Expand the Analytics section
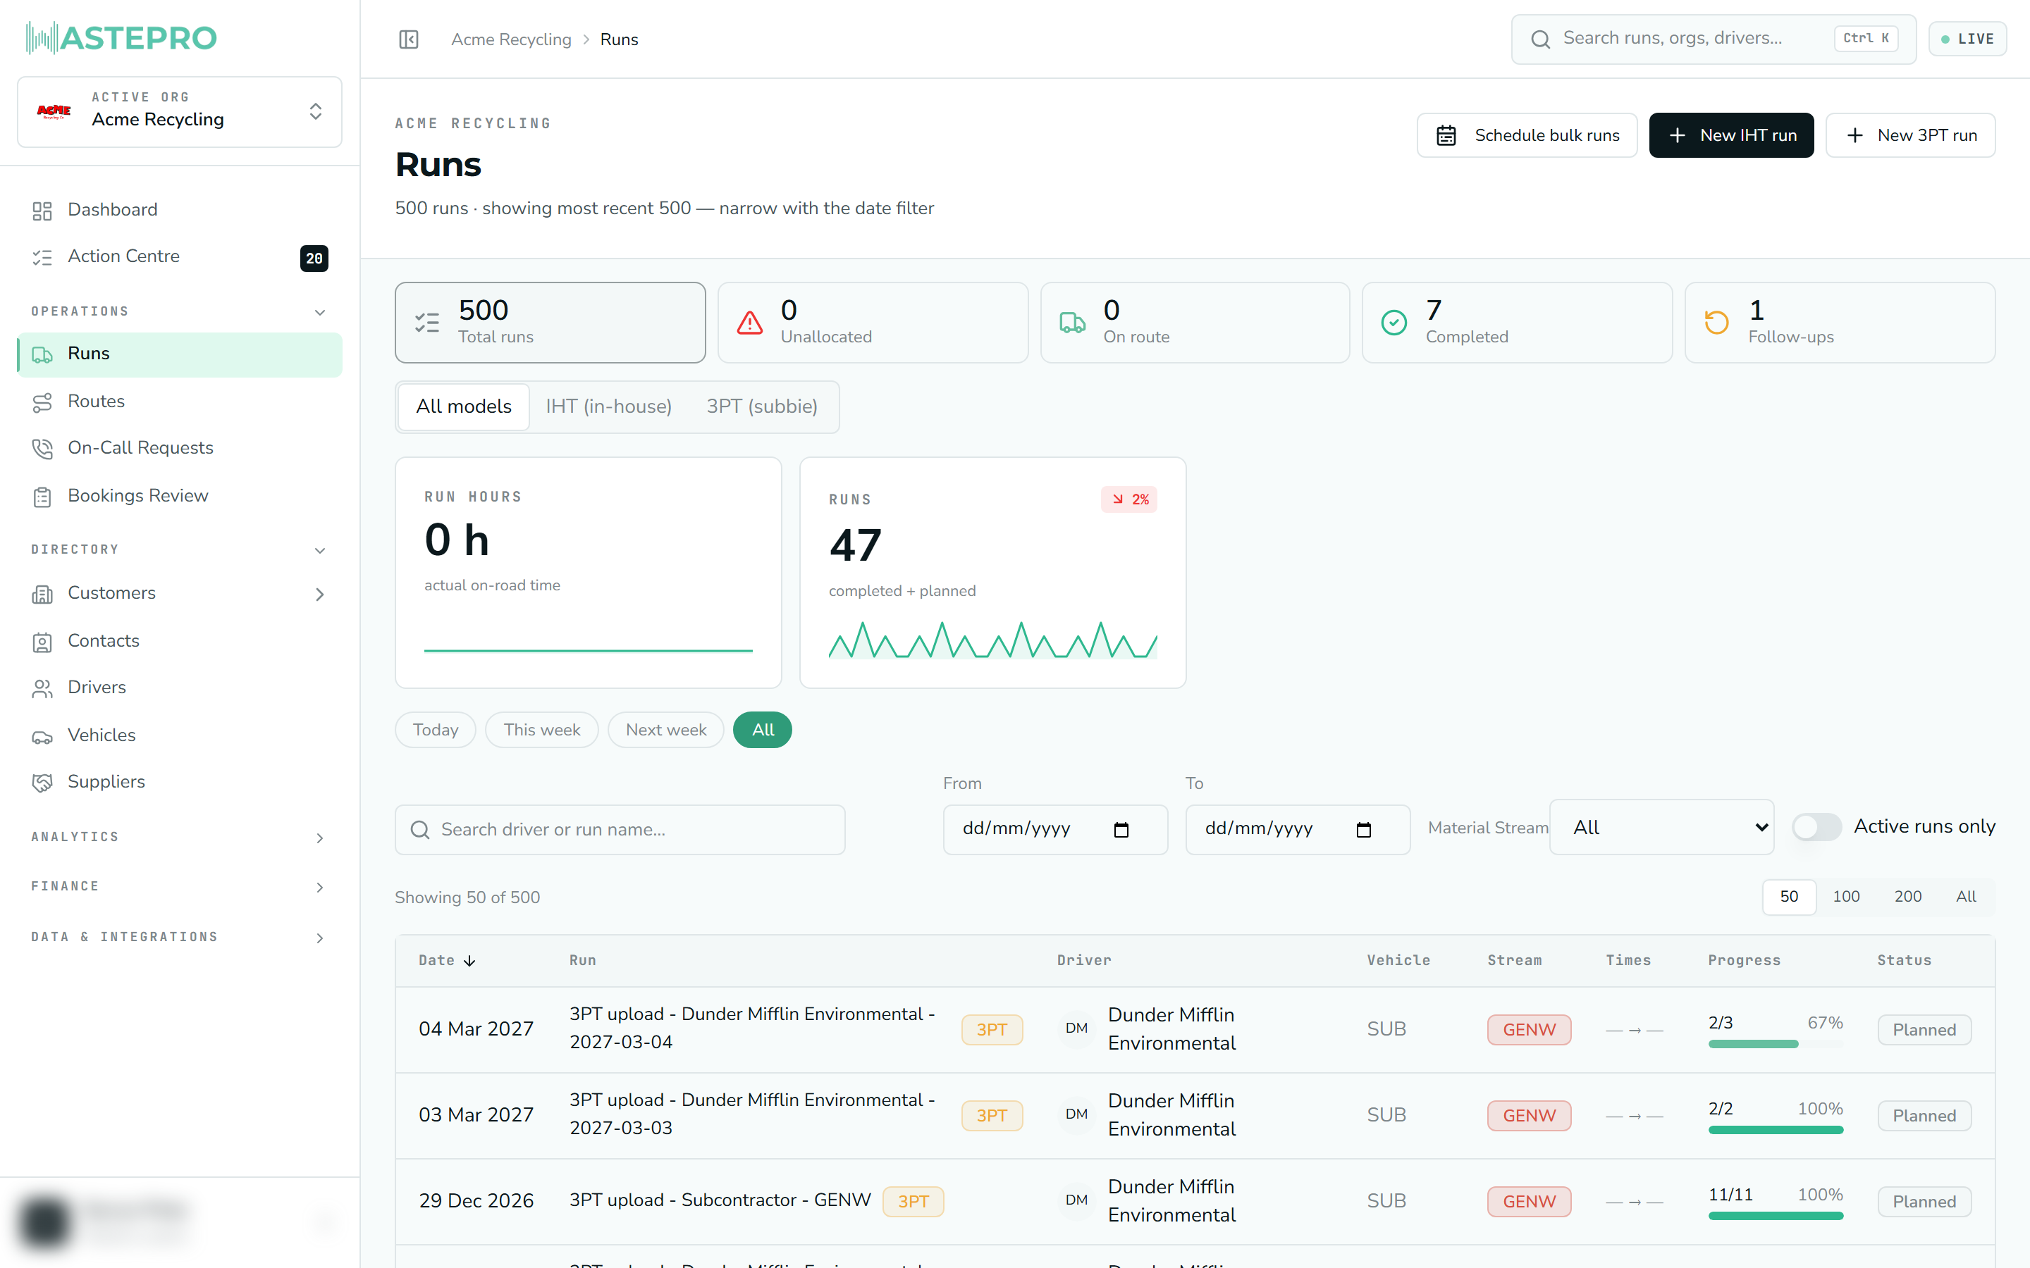 tap(319, 838)
